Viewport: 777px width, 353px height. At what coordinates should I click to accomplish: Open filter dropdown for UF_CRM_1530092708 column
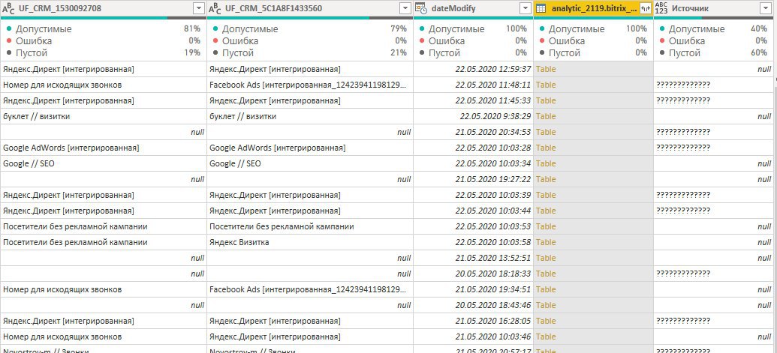199,8
